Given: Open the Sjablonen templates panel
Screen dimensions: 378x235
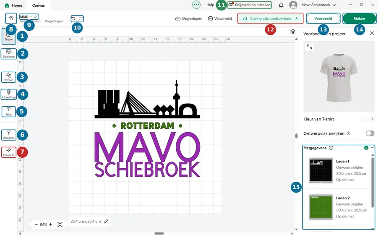Looking at the screenshot, I should [x=9, y=54].
